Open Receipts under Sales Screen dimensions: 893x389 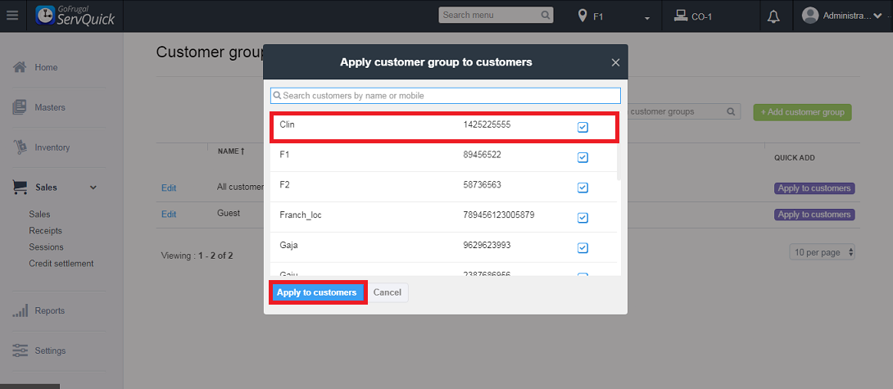coord(45,231)
